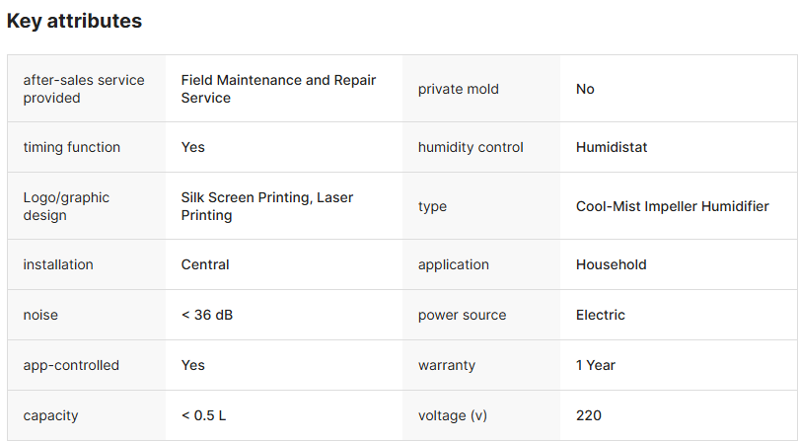Click the Logo/graphic design label
Image resolution: width=800 pixels, height=441 pixels.
pyautogui.click(x=66, y=206)
